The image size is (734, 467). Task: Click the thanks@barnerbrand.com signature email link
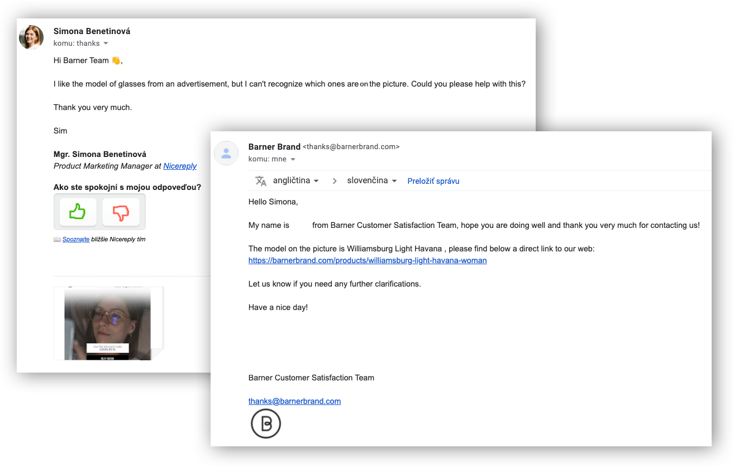tap(294, 401)
